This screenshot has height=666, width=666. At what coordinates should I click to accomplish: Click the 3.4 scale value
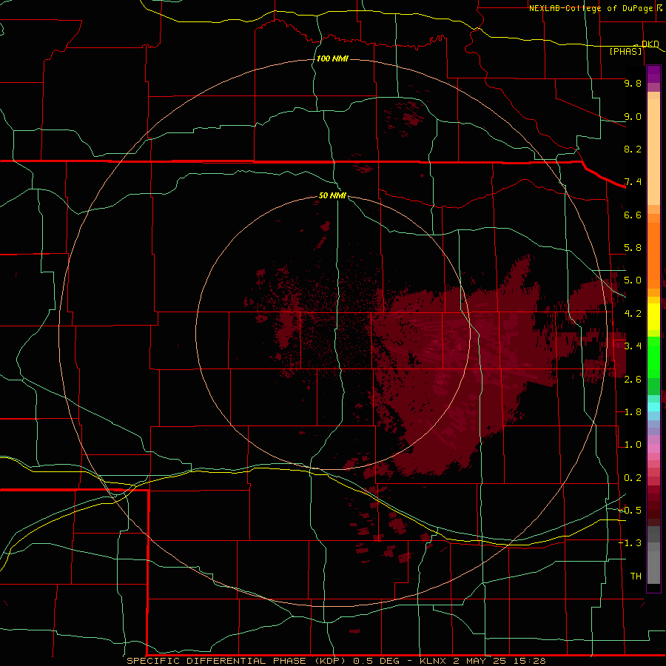[x=633, y=346]
